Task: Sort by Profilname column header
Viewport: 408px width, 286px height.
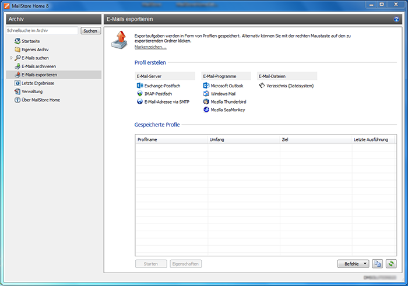Action: click(x=171, y=140)
